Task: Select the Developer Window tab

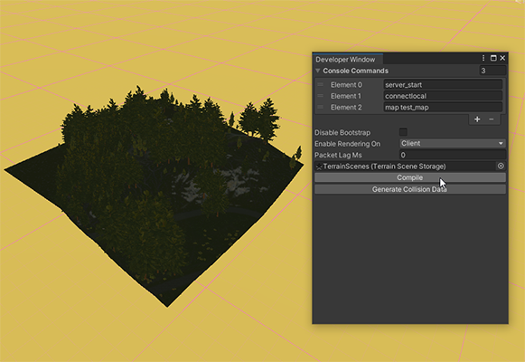Action: (347, 60)
